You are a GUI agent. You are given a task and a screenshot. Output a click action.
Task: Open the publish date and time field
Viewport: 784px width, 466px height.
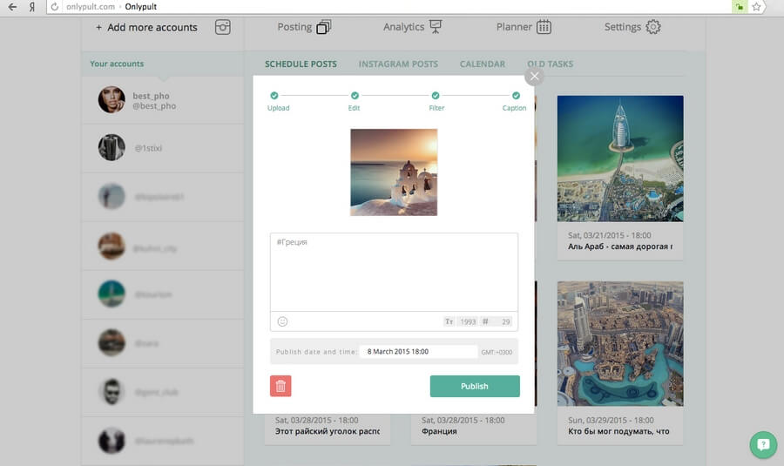coord(419,352)
